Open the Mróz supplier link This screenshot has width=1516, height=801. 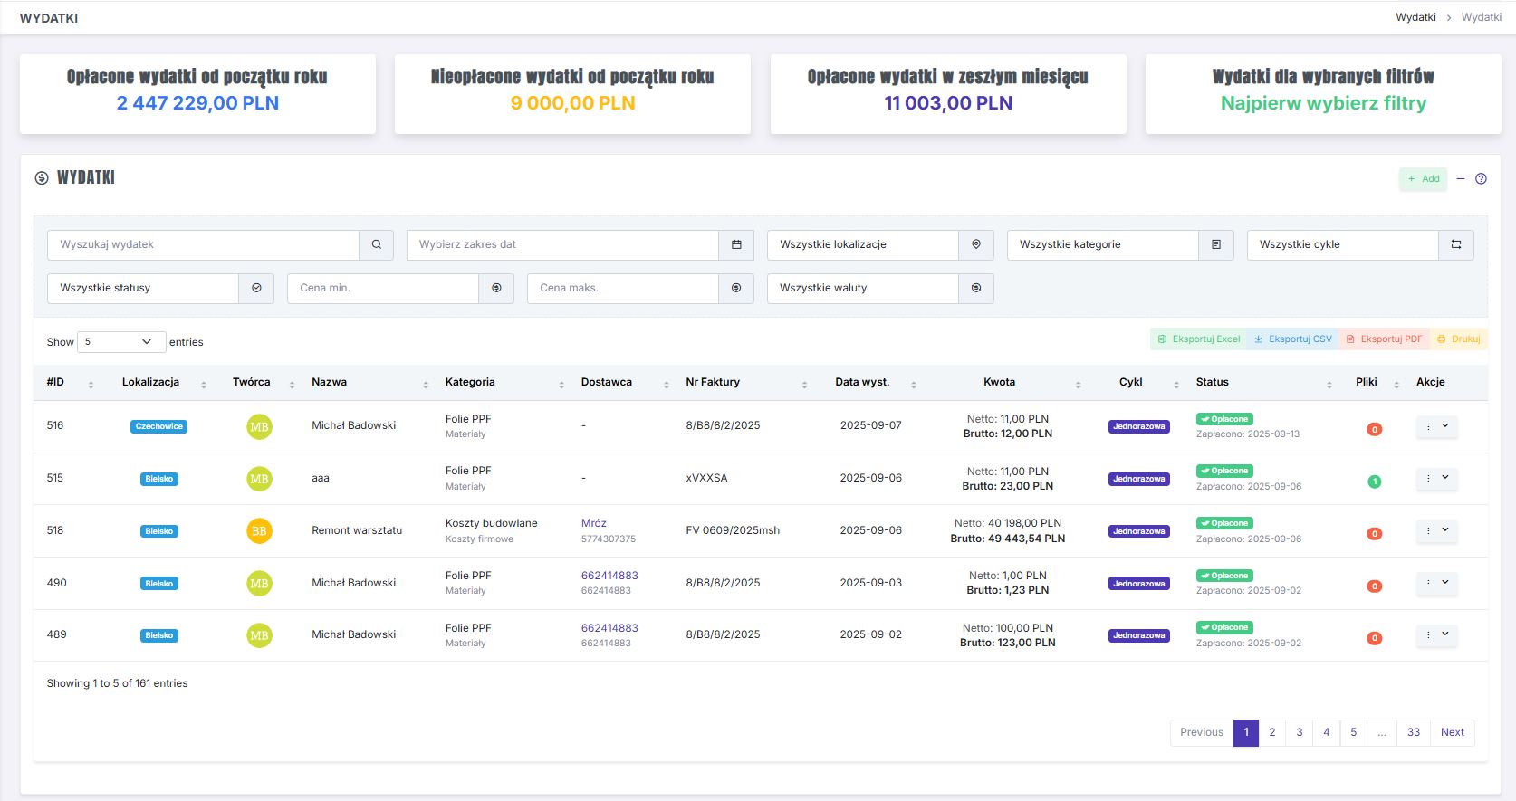point(593,523)
